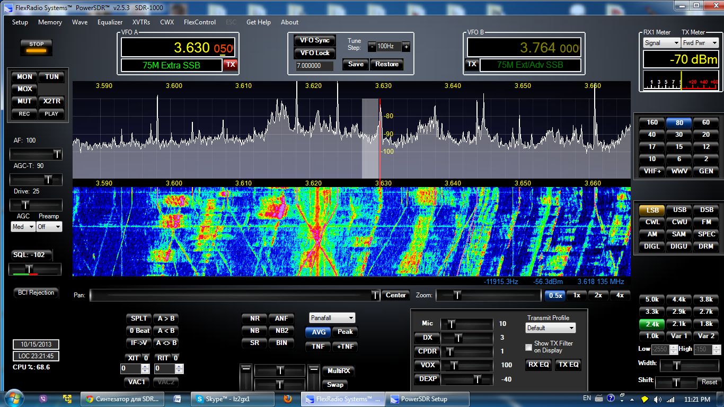Click the VFO Sync button

[315, 40]
